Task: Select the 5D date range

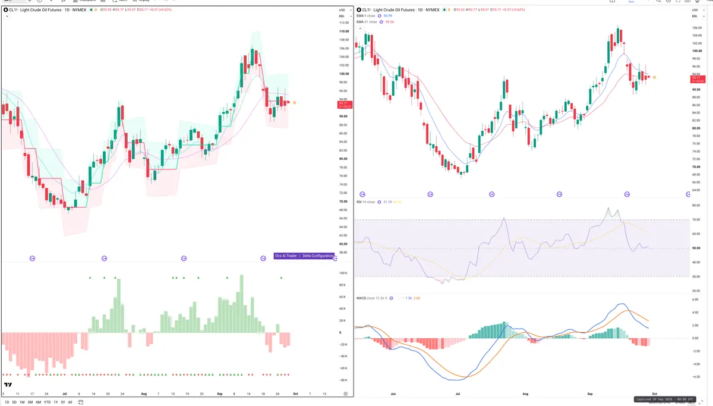Action: (x=14, y=402)
